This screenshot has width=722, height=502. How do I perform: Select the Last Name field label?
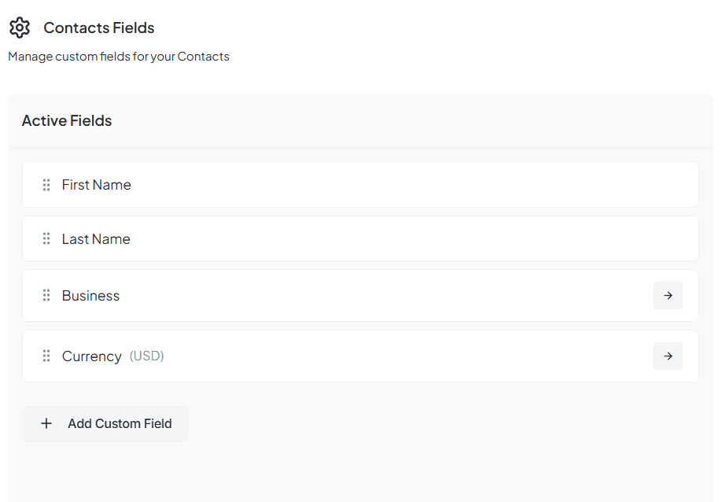coord(96,239)
